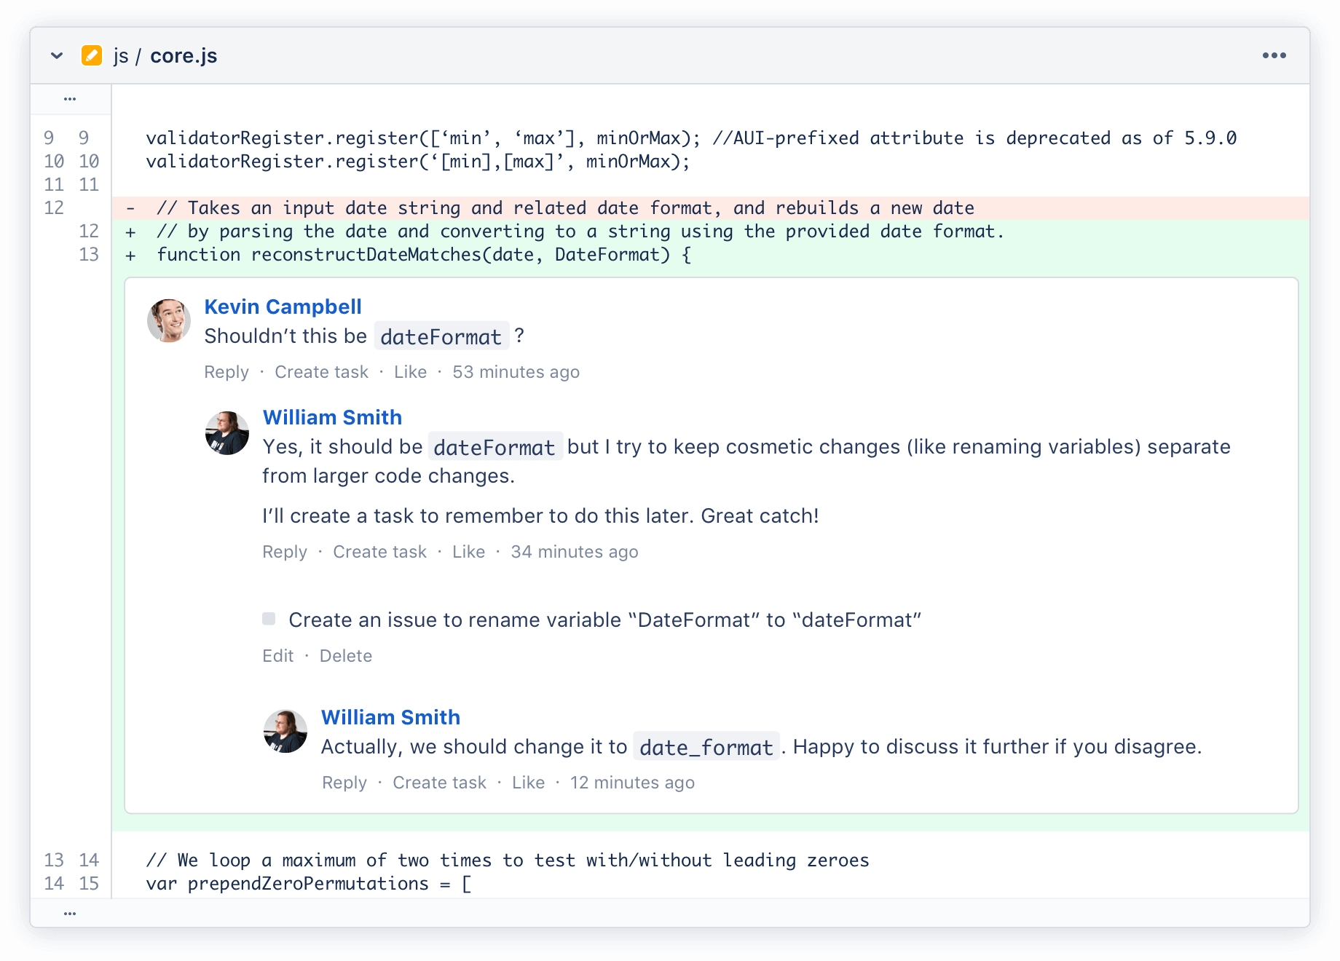The image size is (1340, 961).
Task: Click William Smith's avatar on date_format comment
Action: [x=285, y=732]
